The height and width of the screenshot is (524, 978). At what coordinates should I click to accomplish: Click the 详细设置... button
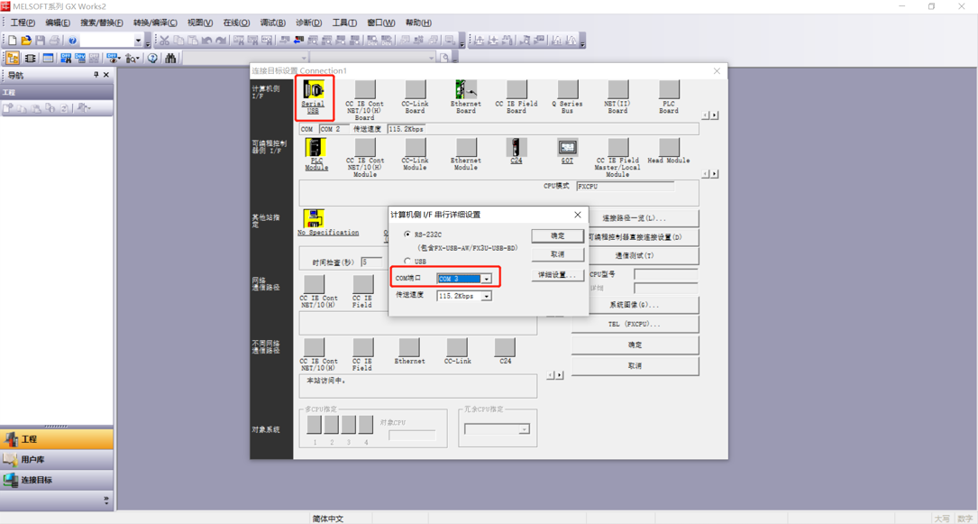(x=558, y=275)
